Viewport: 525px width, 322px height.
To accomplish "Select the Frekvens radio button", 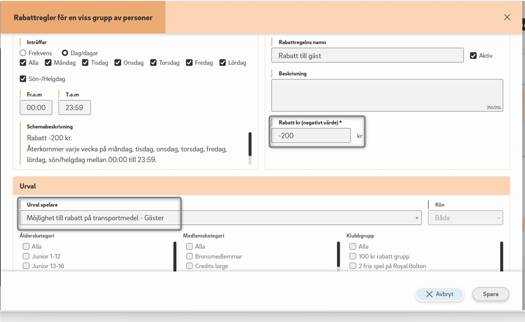I will (x=23, y=53).
